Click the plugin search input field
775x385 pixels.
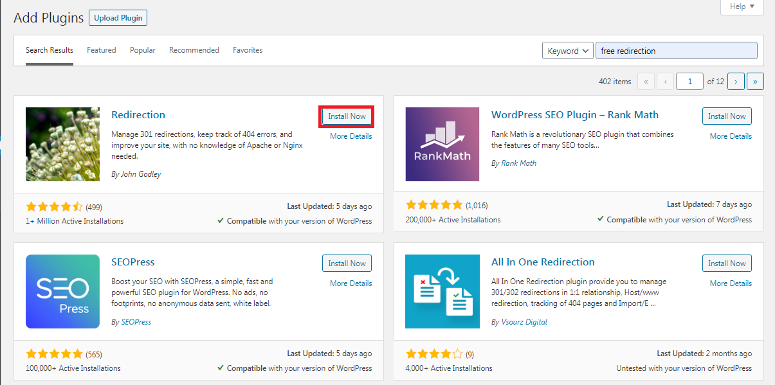tap(676, 51)
